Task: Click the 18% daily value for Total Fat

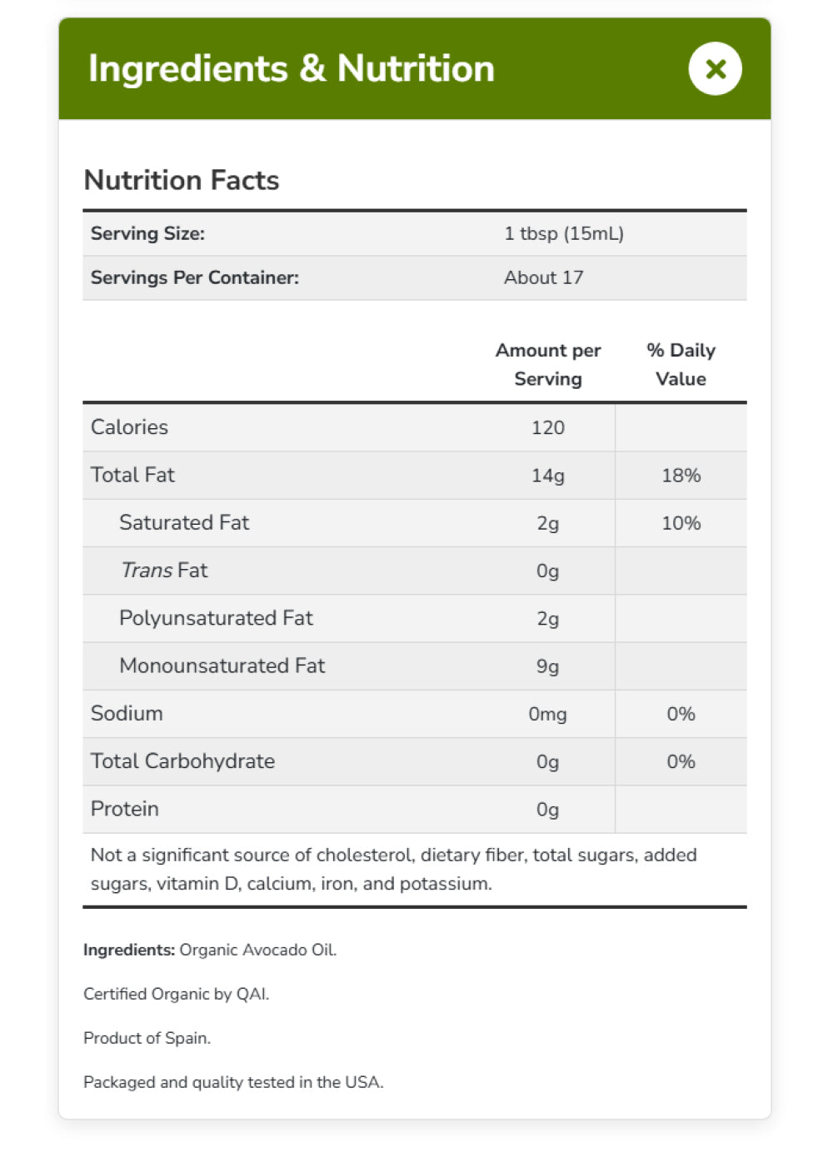Action: [x=681, y=476]
